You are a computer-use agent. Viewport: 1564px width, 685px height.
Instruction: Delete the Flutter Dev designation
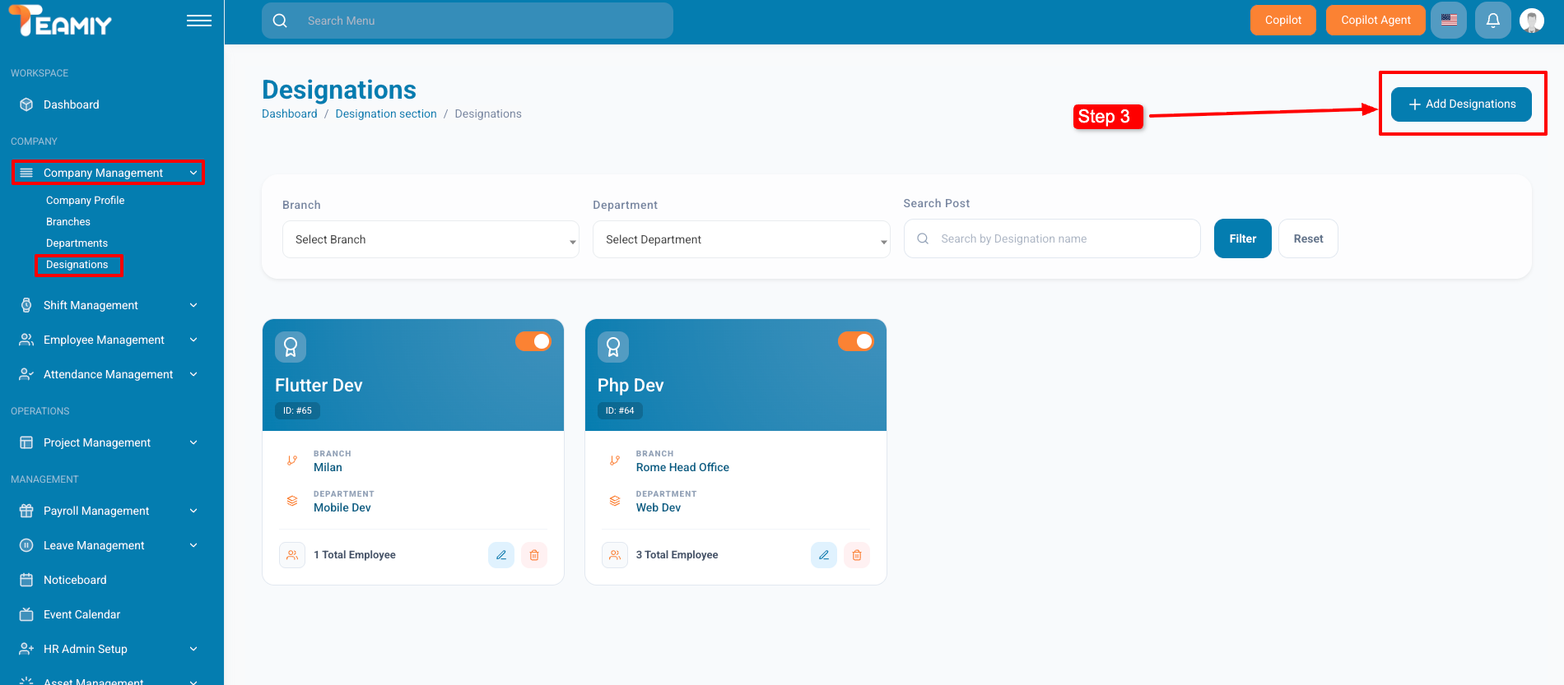tap(534, 555)
